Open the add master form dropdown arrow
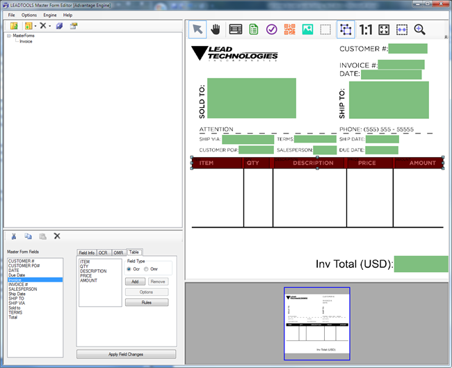 pos(35,26)
